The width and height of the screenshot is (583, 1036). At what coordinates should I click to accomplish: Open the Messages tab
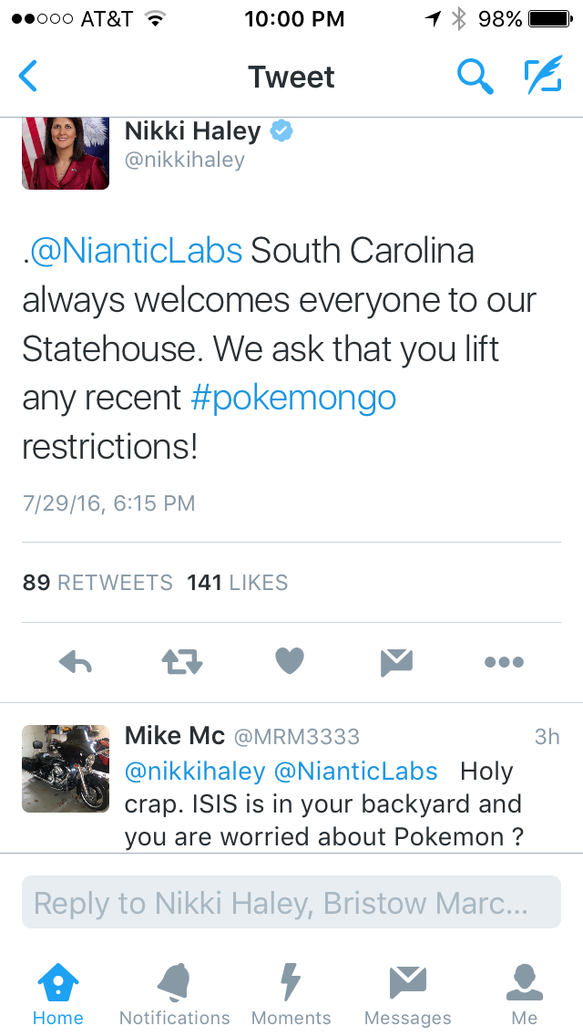(407, 994)
